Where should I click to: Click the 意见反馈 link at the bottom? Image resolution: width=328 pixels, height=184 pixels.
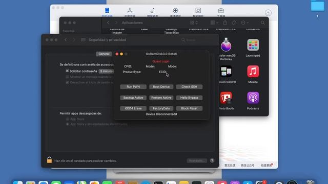(x=230, y=165)
